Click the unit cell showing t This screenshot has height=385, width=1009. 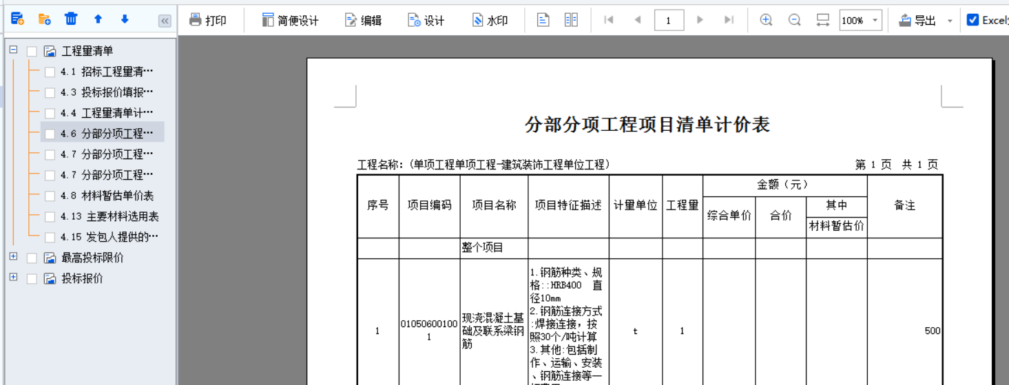(x=635, y=331)
